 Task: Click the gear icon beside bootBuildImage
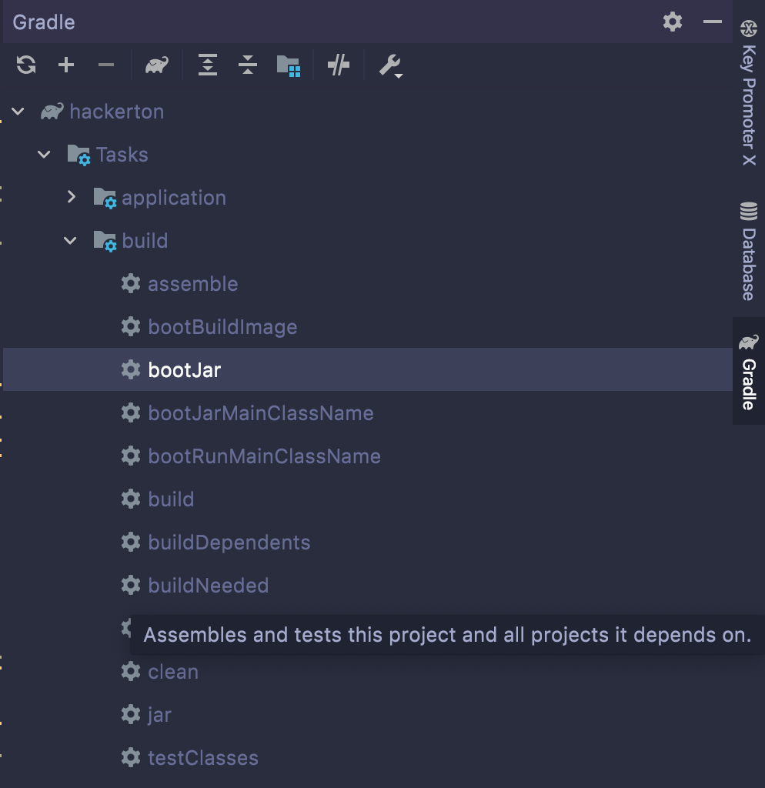pyautogui.click(x=131, y=326)
